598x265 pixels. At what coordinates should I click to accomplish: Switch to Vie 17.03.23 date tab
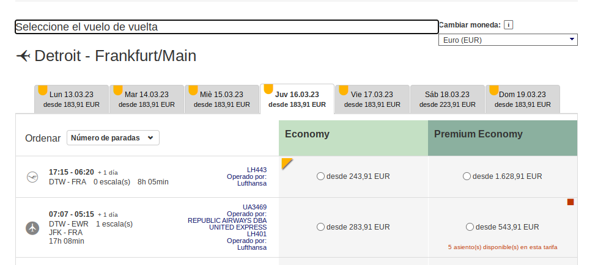click(372, 99)
